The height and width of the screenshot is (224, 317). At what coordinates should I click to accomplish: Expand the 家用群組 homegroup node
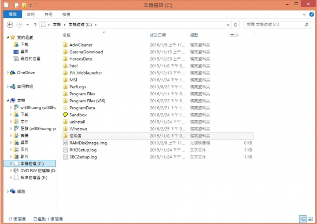(x=7, y=87)
